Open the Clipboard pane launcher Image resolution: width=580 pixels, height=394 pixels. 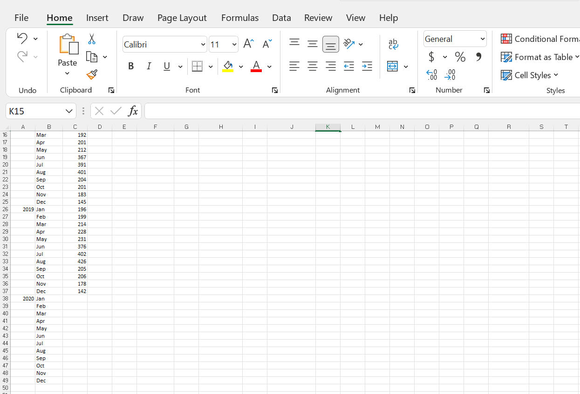[111, 90]
